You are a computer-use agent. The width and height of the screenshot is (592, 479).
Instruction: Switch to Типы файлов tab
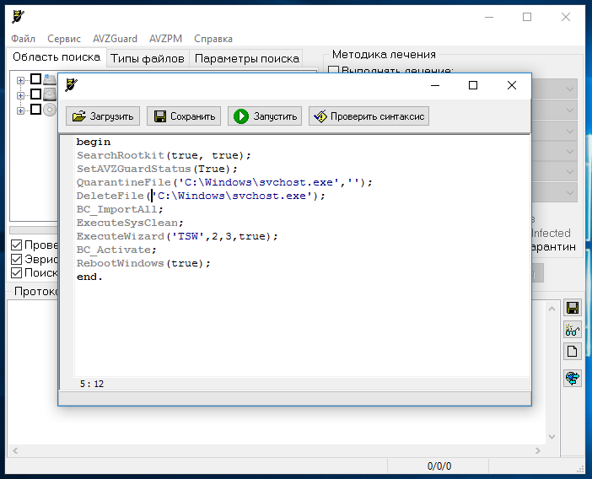pyautogui.click(x=148, y=58)
